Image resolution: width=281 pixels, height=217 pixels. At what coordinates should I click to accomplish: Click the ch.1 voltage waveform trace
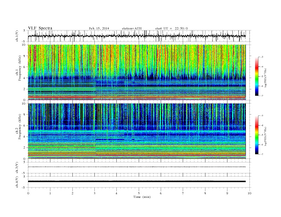(x=137, y=36)
